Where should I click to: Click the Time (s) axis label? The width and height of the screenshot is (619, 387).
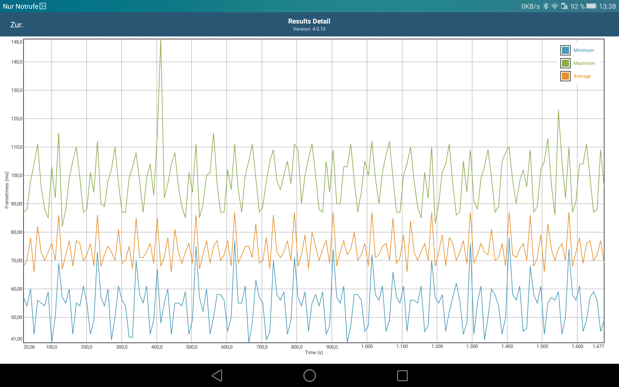314,352
